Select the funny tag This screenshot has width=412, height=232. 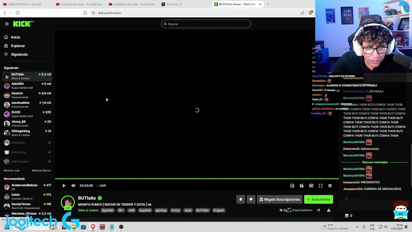click(x=175, y=210)
